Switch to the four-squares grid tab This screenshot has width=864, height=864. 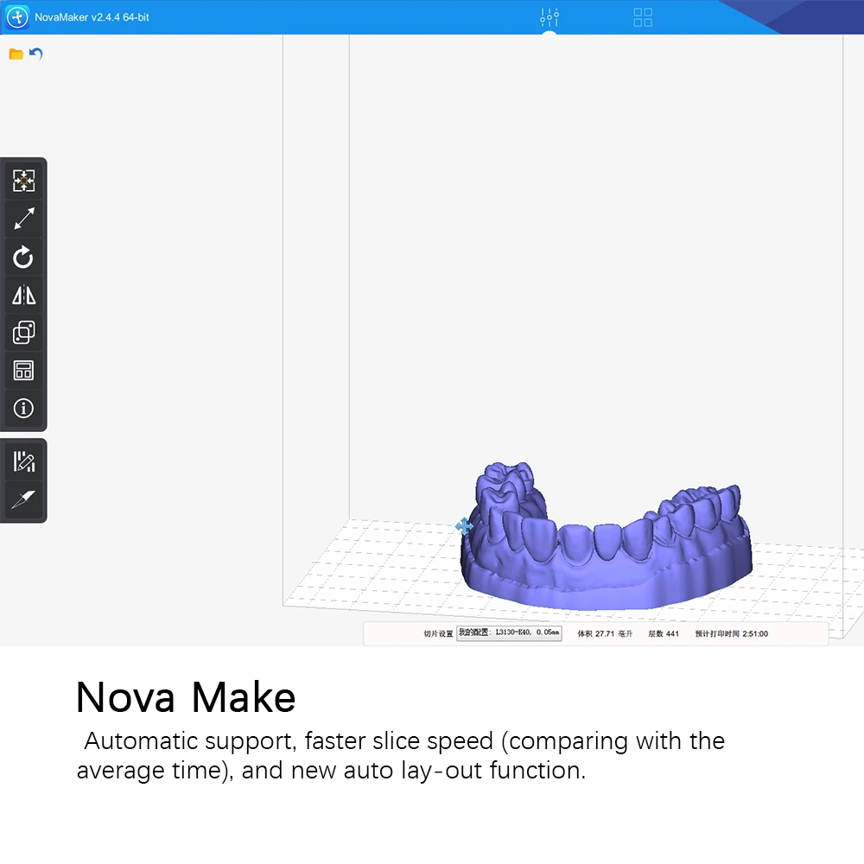[x=643, y=17]
